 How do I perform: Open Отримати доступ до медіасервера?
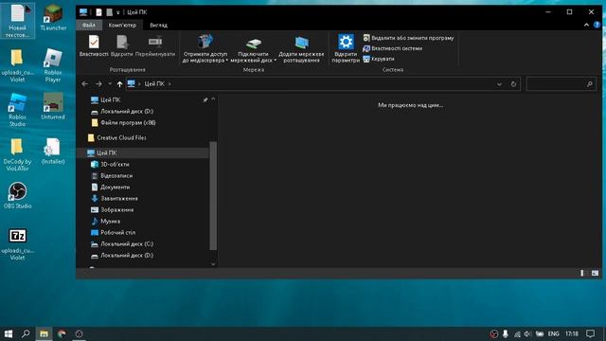coord(205,49)
